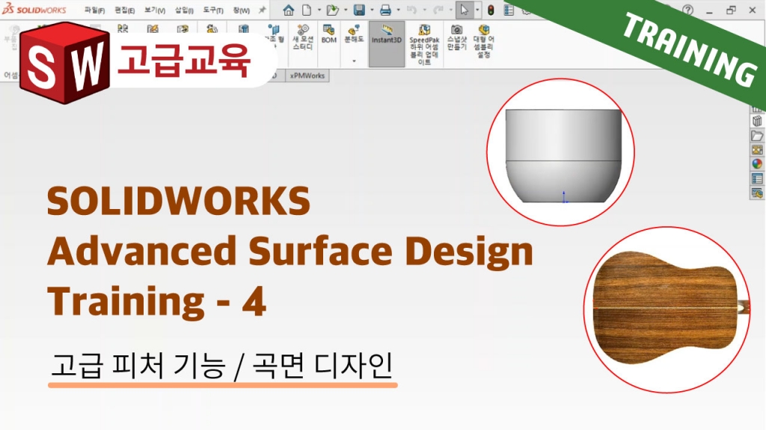The image size is (766, 430).
Task: Open the File Properties list icon
Action: coord(509,10)
